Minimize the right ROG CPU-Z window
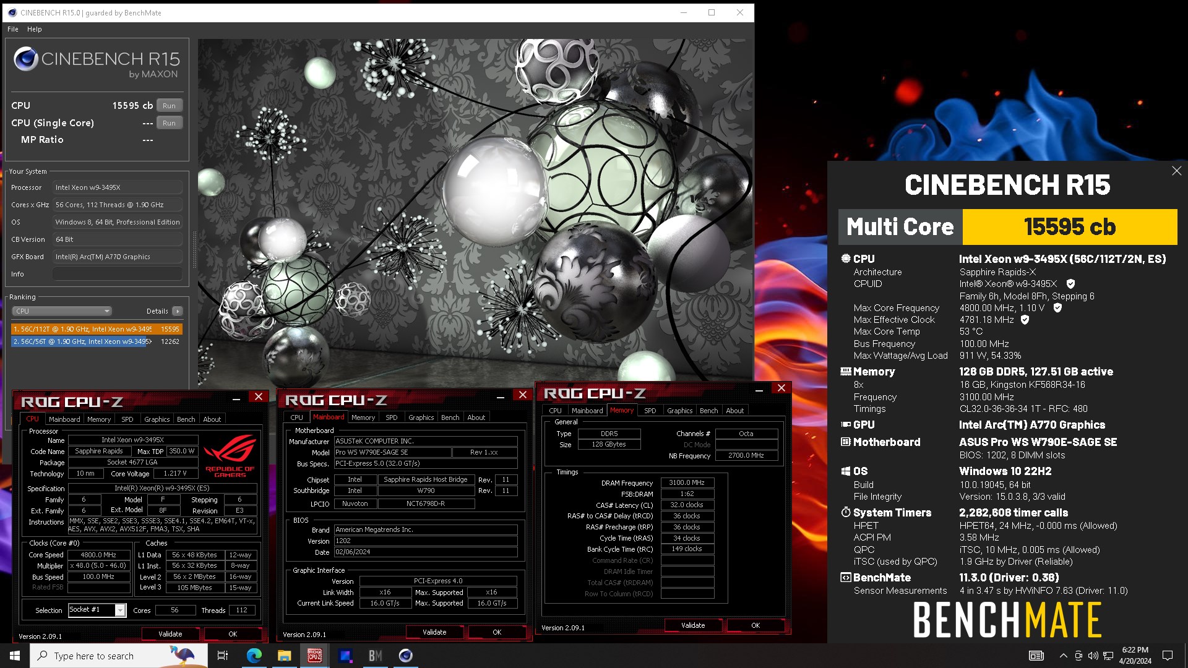1188x668 pixels. (x=759, y=390)
